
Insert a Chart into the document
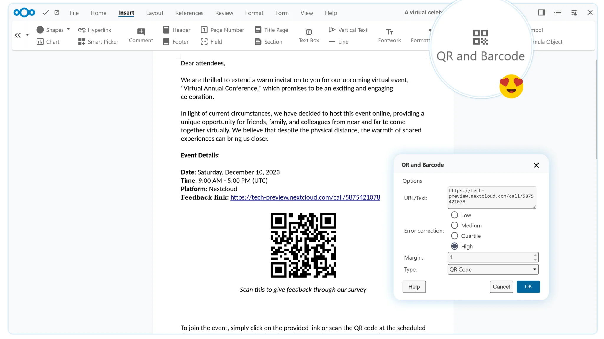tap(48, 42)
